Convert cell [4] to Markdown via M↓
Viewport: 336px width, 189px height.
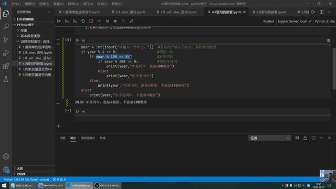[x=83, y=40]
